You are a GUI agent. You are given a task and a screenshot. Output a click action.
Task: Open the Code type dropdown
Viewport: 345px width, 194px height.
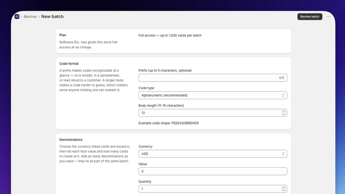click(x=213, y=95)
